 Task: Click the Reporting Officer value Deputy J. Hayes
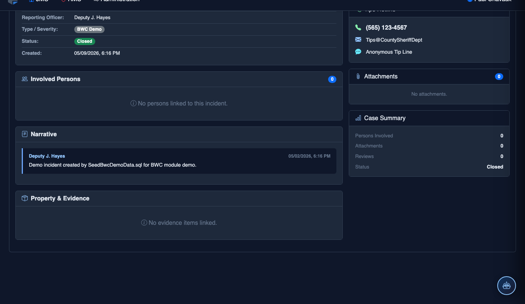pos(92,17)
